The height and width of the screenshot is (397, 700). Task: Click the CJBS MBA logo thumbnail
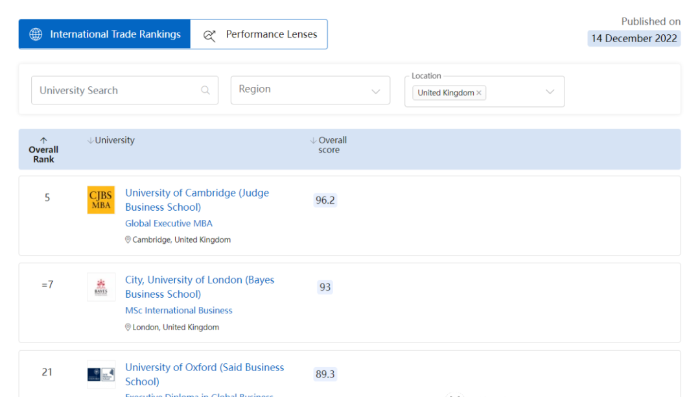[101, 200]
